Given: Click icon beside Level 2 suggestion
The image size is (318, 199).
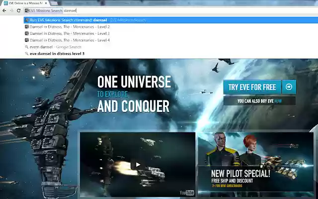Looking at the screenshot, I should coord(26,26).
